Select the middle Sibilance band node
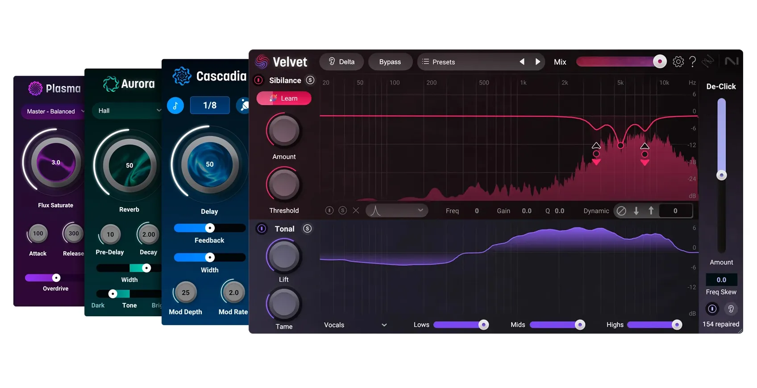Image resolution: width=757 pixels, height=388 pixels. [620, 145]
